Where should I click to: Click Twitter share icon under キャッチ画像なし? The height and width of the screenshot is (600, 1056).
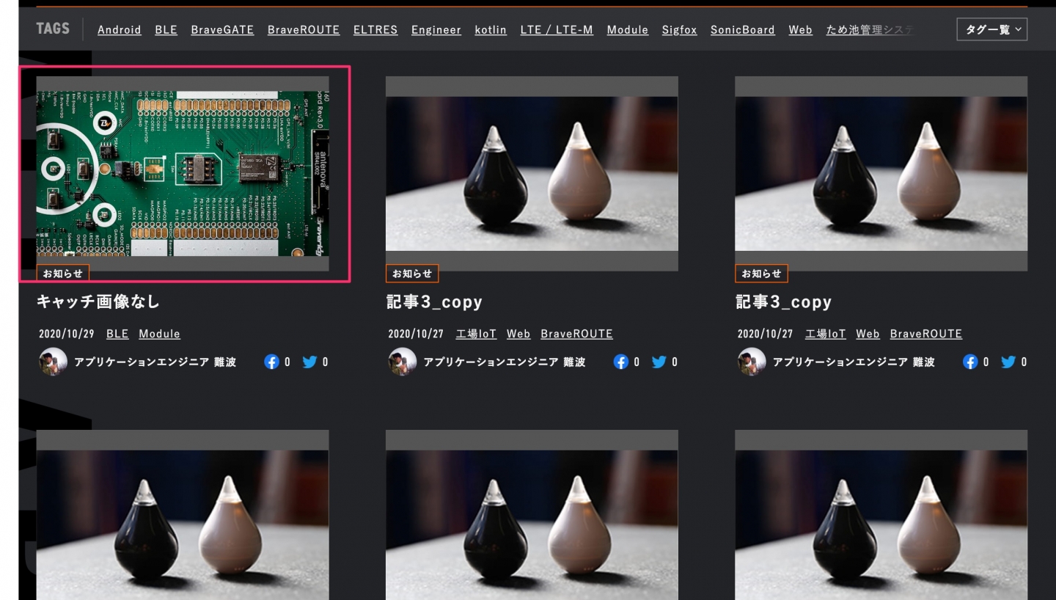(x=309, y=362)
